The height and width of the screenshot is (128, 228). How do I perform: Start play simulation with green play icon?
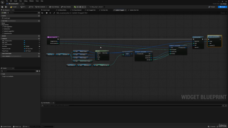point(75,7)
